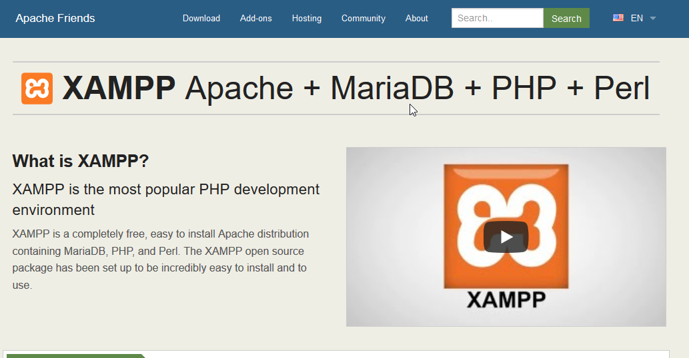Viewport: 689px width, 358px height.
Task: Click the green Search button
Action: click(566, 18)
